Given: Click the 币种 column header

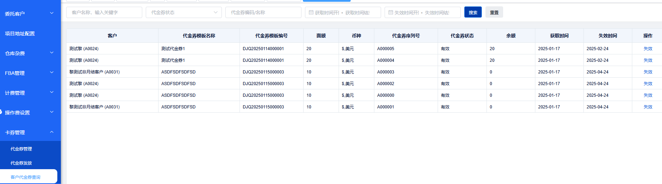Looking at the screenshot, I should (x=356, y=36).
